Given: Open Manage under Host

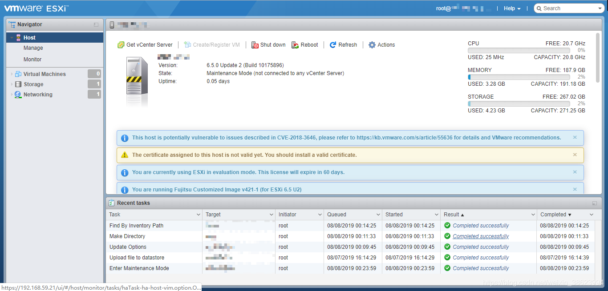Looking at the screenshot, I should coord(33,48).
